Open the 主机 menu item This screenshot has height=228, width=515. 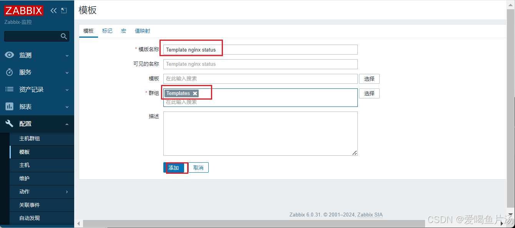click(42, 165)
